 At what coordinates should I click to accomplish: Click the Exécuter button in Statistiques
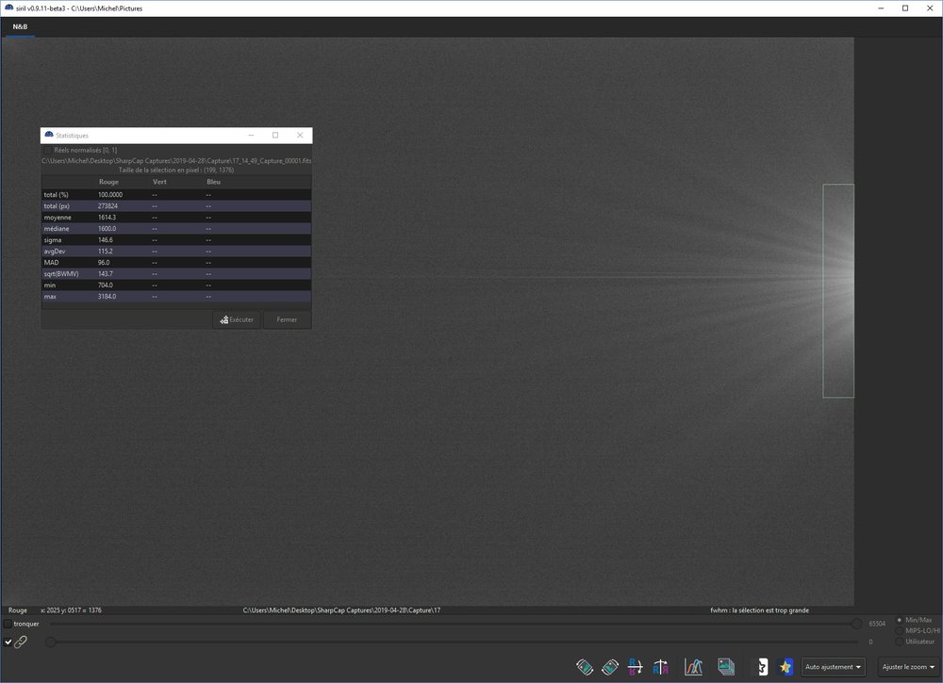237,319
